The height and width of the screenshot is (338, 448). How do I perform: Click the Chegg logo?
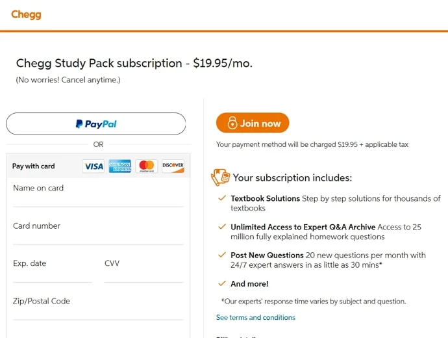[26, 14]
